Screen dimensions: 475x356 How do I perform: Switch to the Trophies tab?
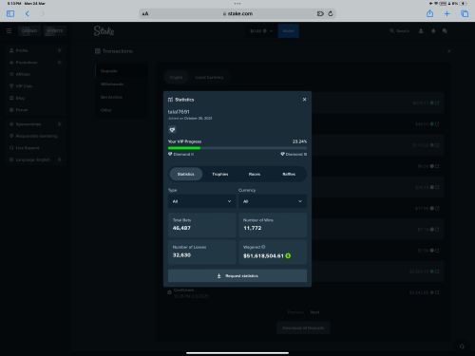coord(220,174)
